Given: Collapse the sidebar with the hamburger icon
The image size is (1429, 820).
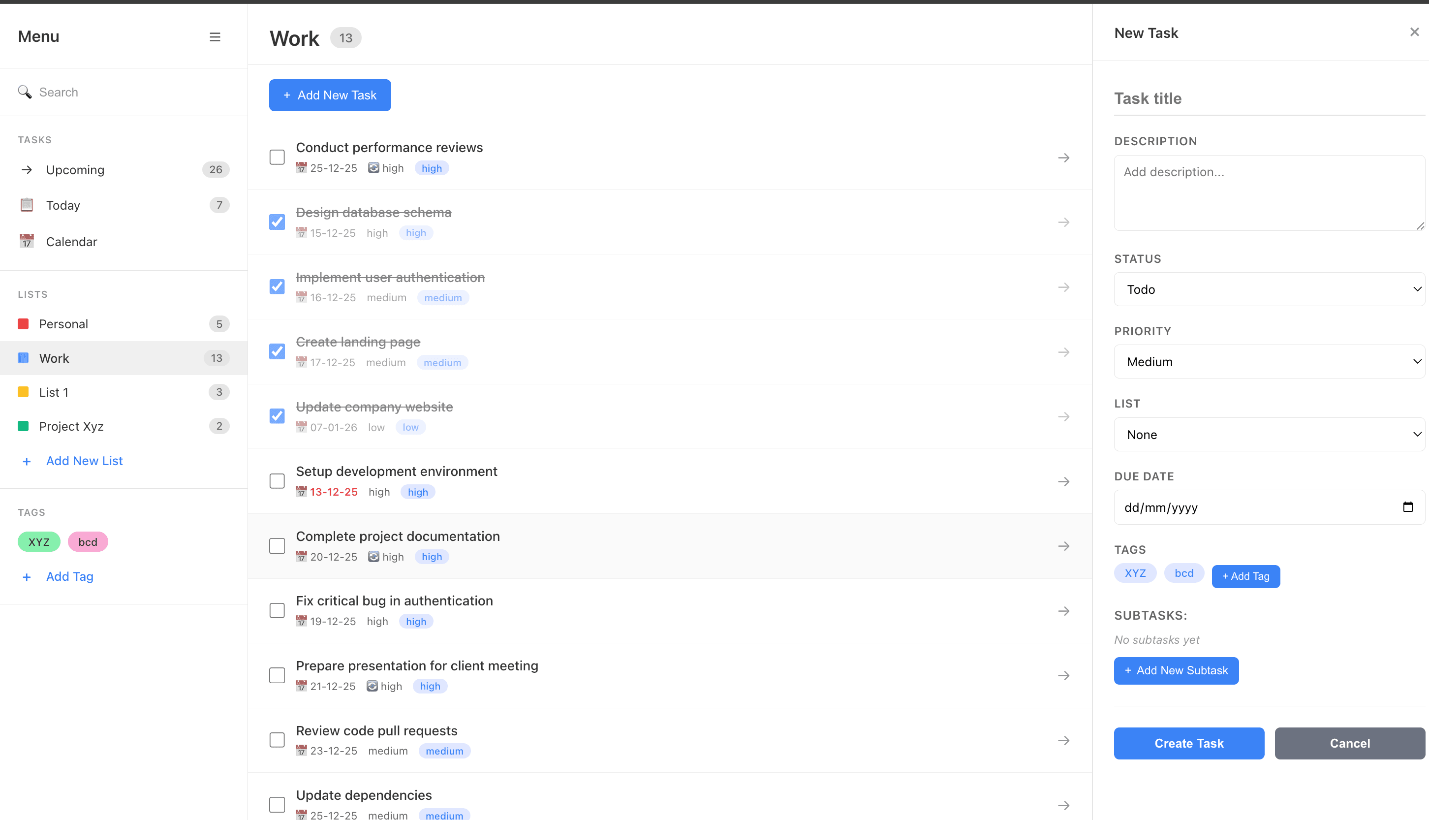Looking at the screenshot, I should (x=215, y=37).
